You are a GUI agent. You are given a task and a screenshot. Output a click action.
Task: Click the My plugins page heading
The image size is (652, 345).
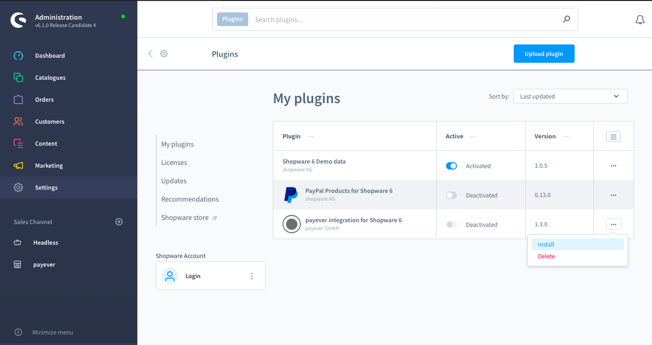(x=307, y=99)
